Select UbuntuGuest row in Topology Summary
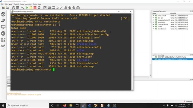Screen dimensions: 193x108 coord(172,29)
